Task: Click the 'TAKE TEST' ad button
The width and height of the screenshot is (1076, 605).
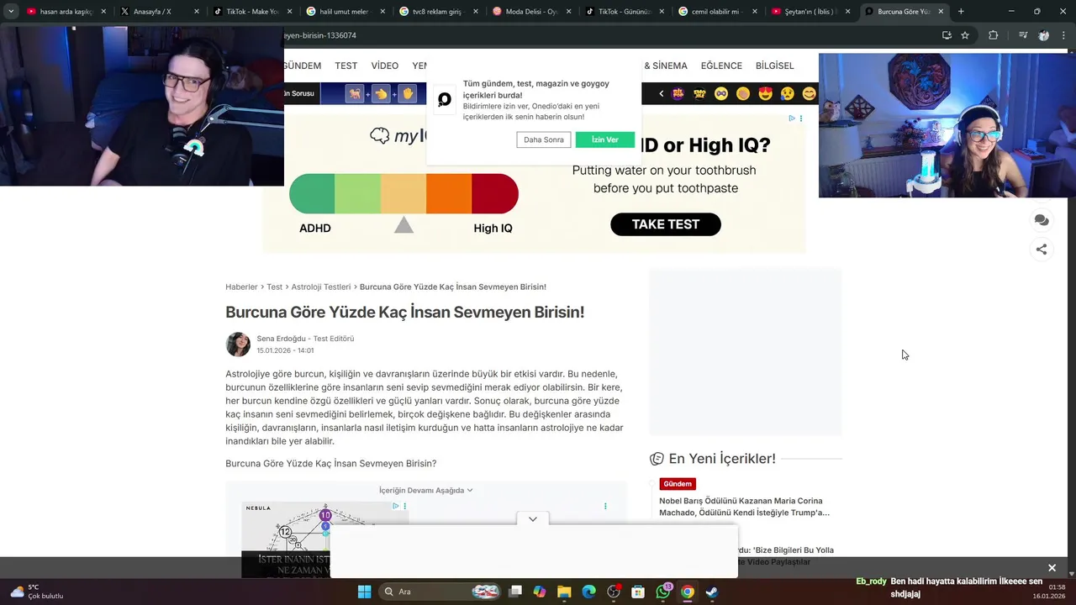Action: point(666,224)
